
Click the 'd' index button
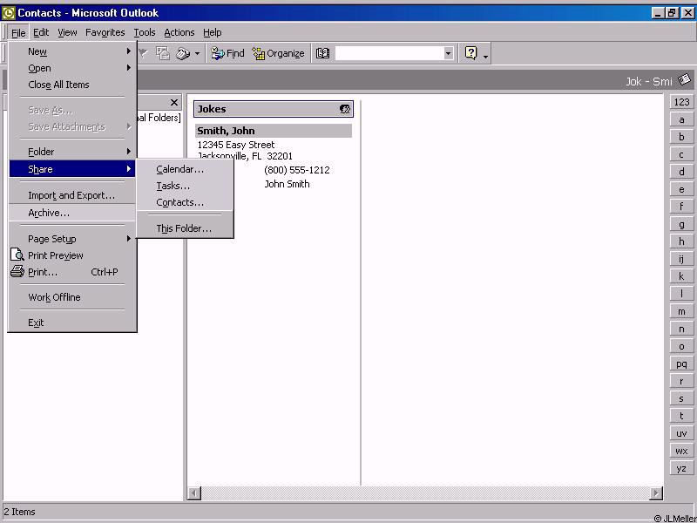coord(681,172)
